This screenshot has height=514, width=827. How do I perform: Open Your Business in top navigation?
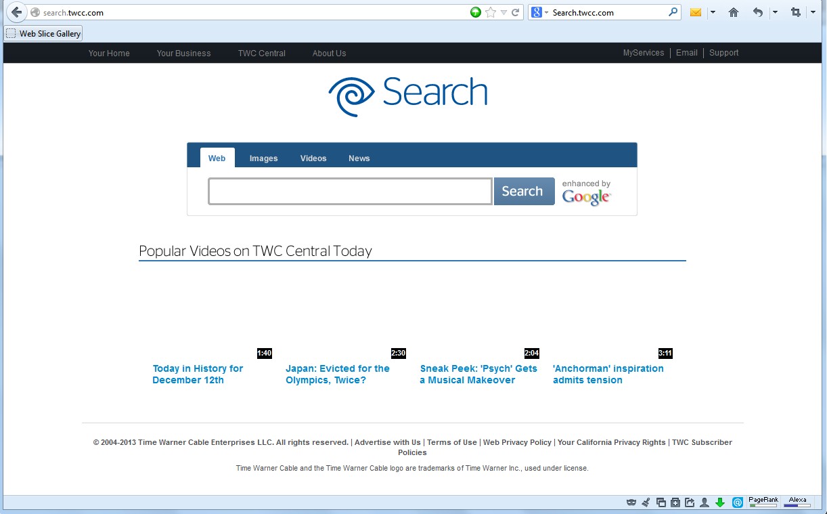coord(183,53)
